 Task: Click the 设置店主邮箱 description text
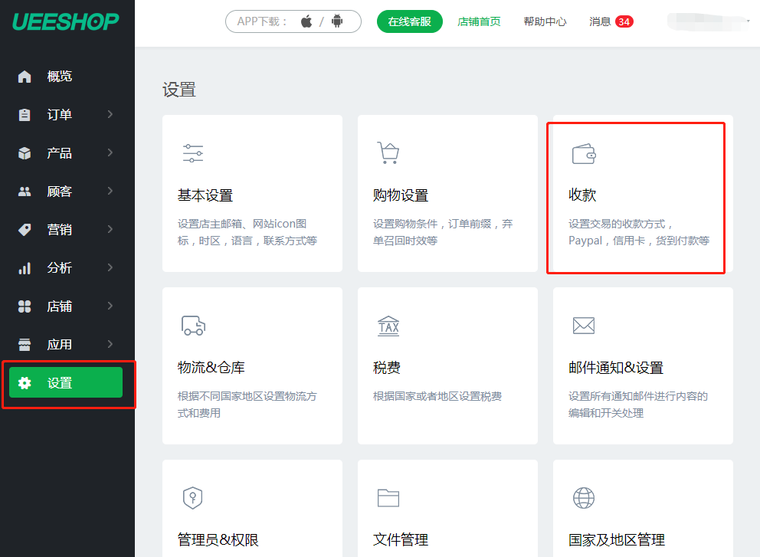tap(247, 232)
